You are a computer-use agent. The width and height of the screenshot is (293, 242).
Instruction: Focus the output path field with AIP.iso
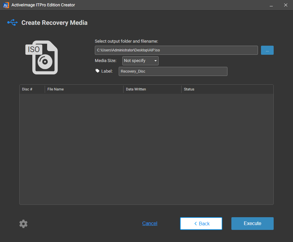click(176, 50)
